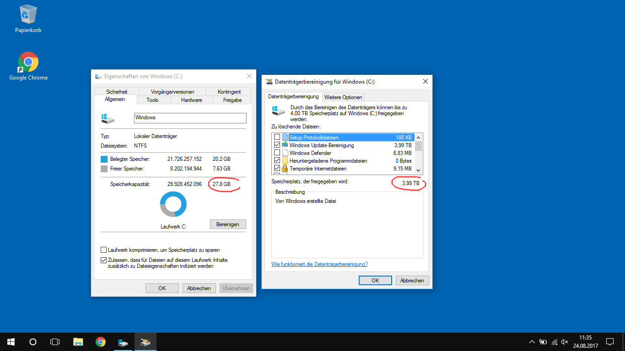Click drive icon in Eigenschaften title bar
This screenshot has width=625, height=351.
98,76
